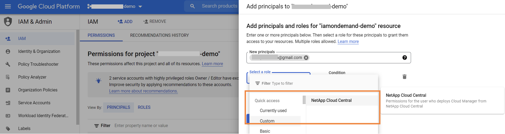Click the help question mark icon
The image size is (505, 134).
tap(404, 58)
